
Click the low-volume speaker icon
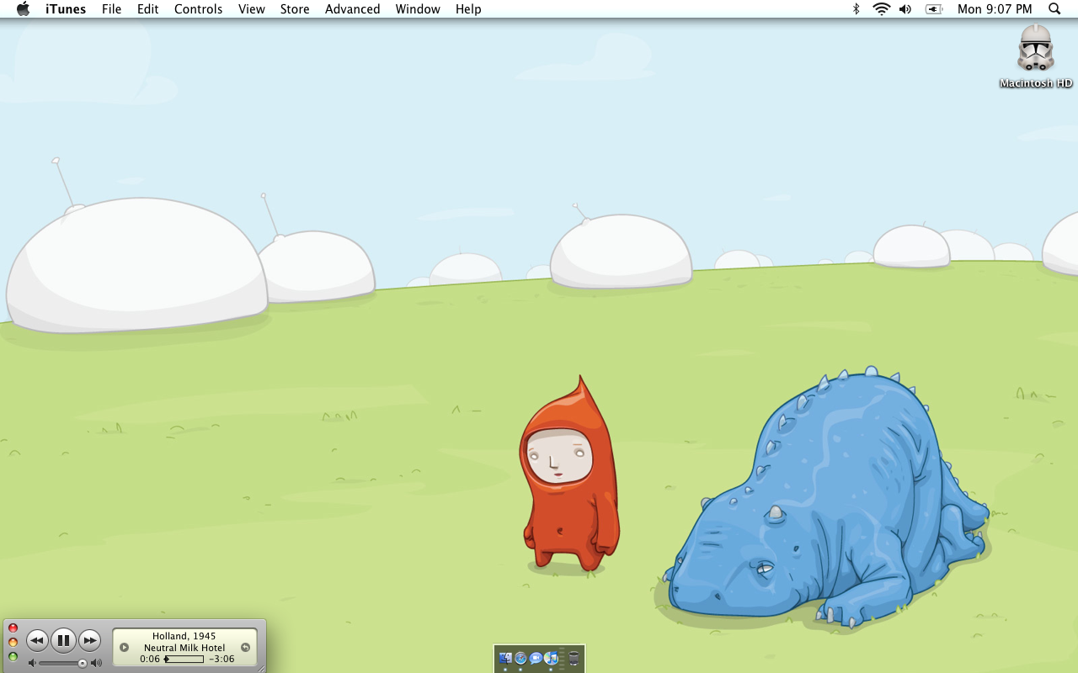[32, 663]
